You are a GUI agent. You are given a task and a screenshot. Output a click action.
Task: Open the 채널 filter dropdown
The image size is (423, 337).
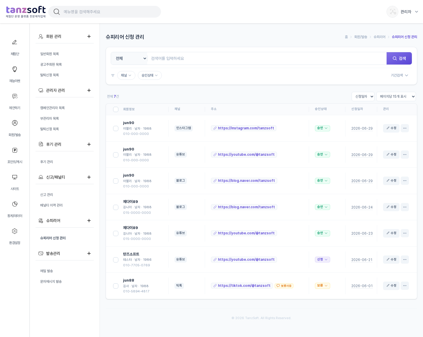coord(126,75)
